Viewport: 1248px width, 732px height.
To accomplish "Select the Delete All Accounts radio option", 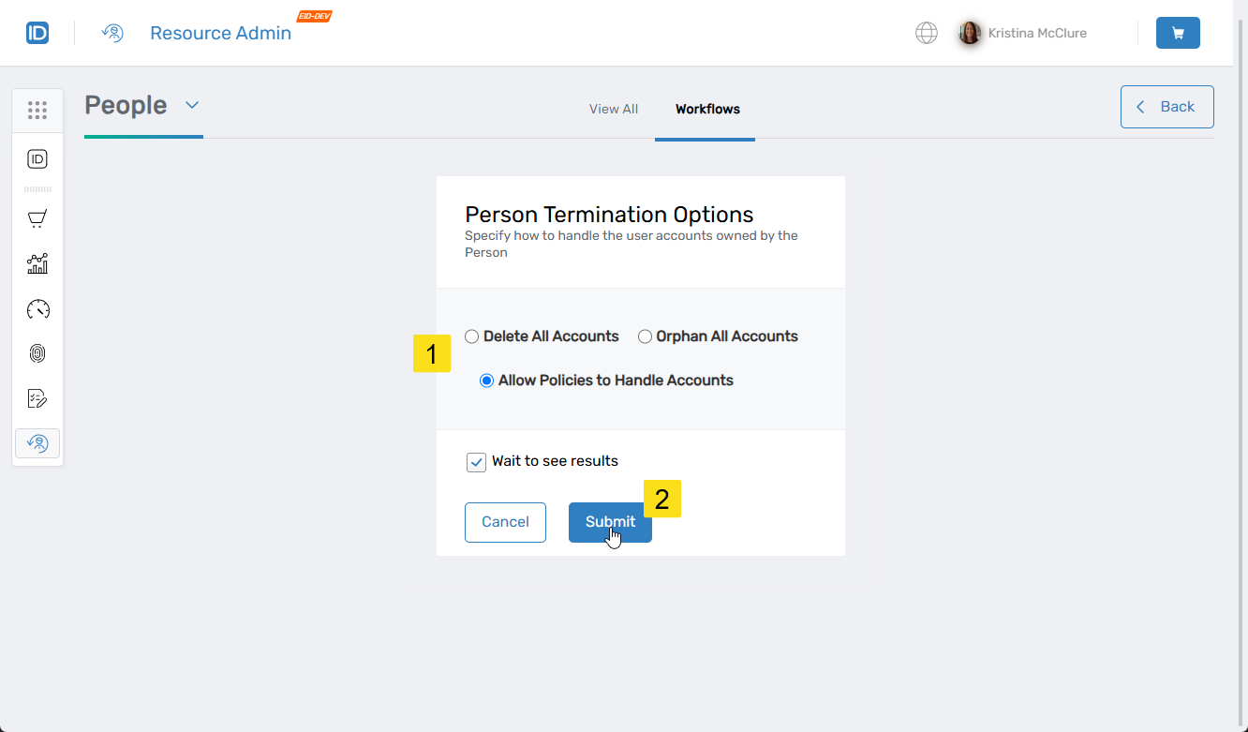I will 472,336.
